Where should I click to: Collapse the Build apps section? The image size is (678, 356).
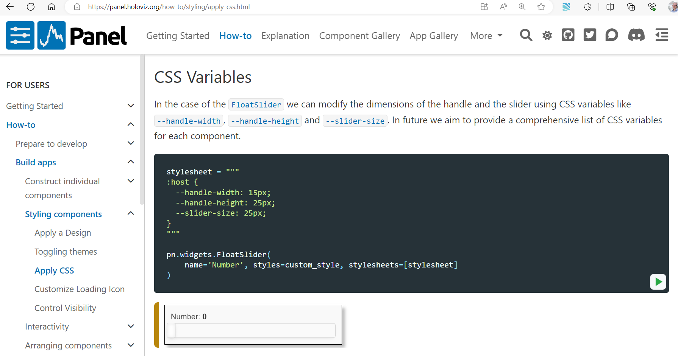coord(131,162)
